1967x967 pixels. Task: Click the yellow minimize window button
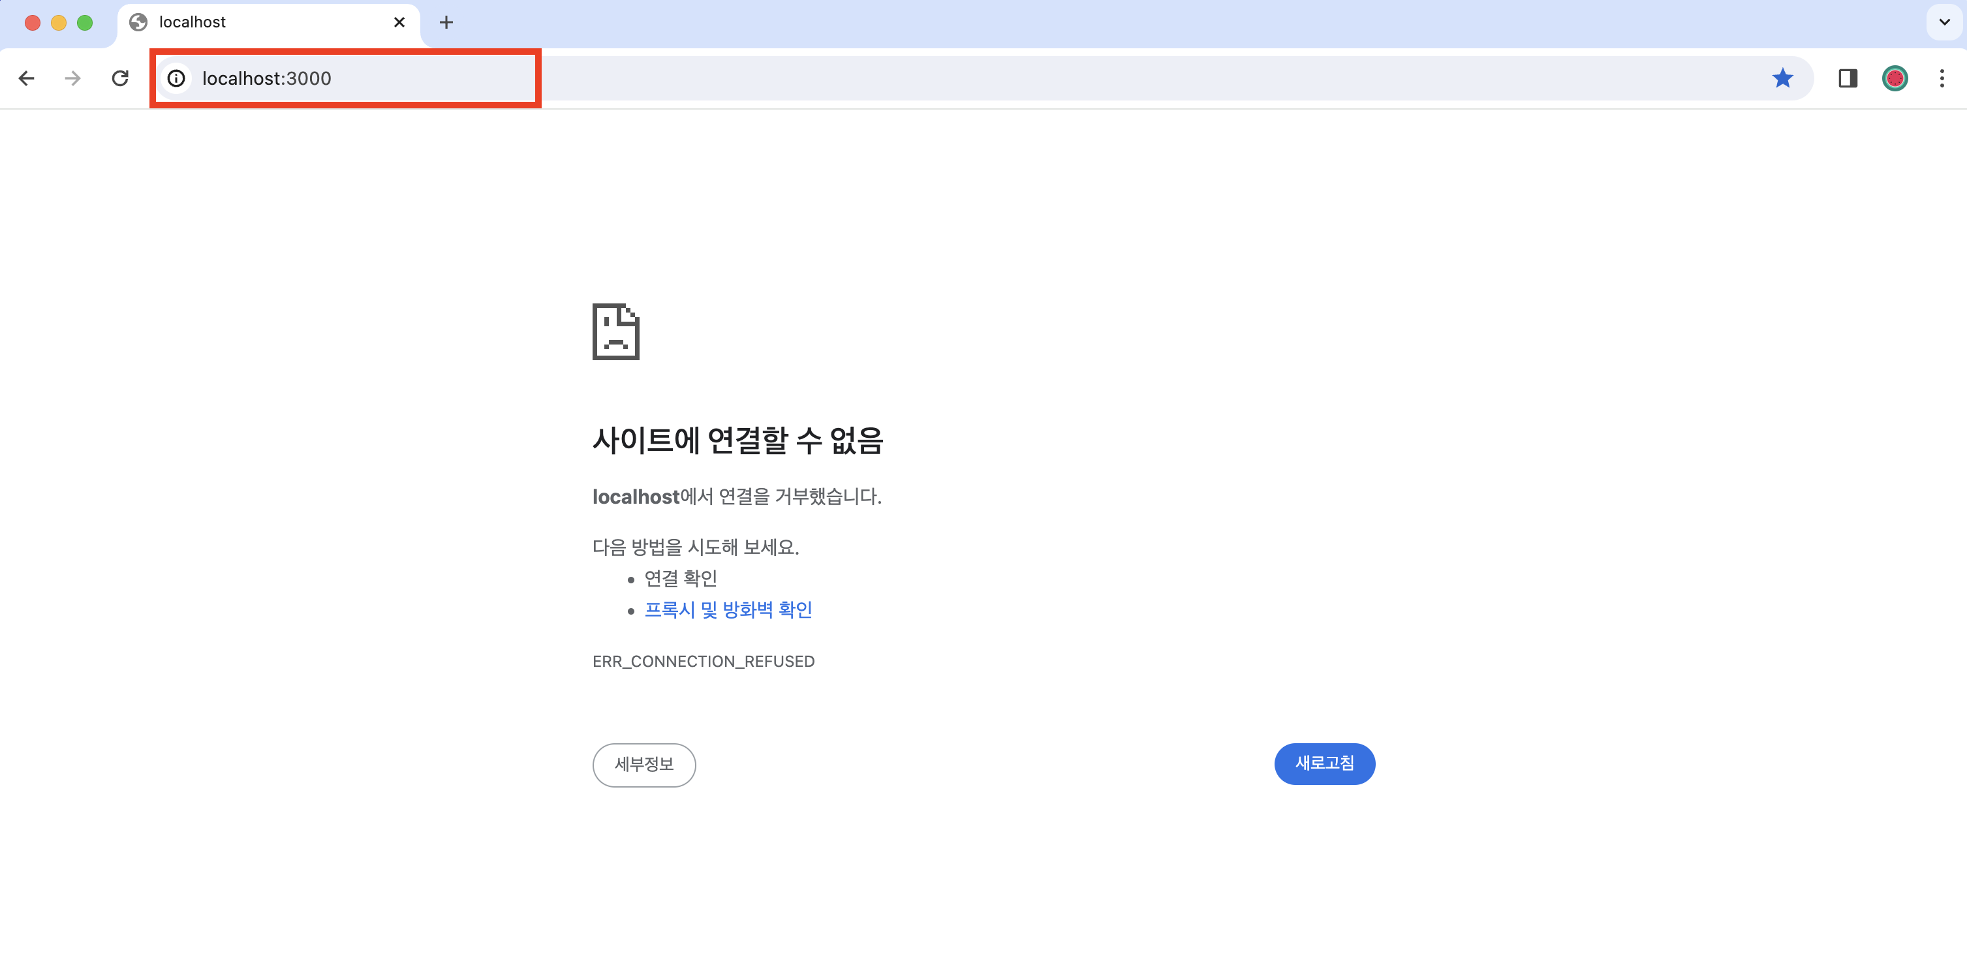tap(59, 22)
